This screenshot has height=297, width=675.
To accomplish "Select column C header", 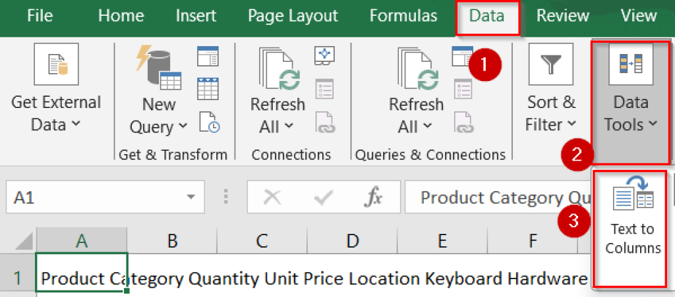I will [262, 240].
